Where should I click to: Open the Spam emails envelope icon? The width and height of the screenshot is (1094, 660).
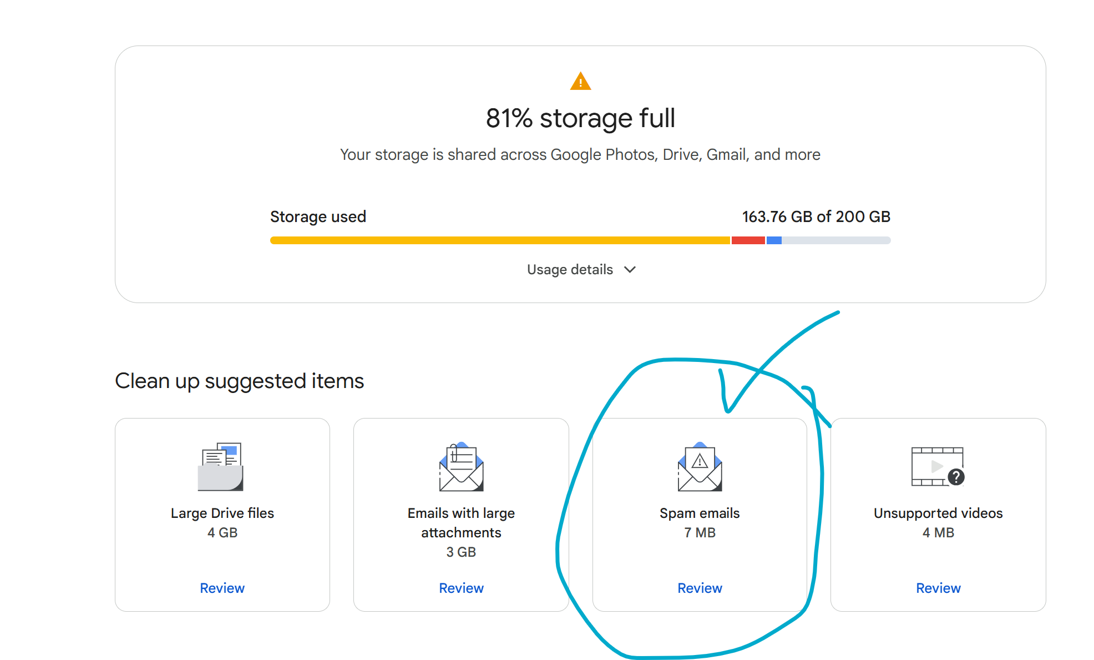(700, 468)
